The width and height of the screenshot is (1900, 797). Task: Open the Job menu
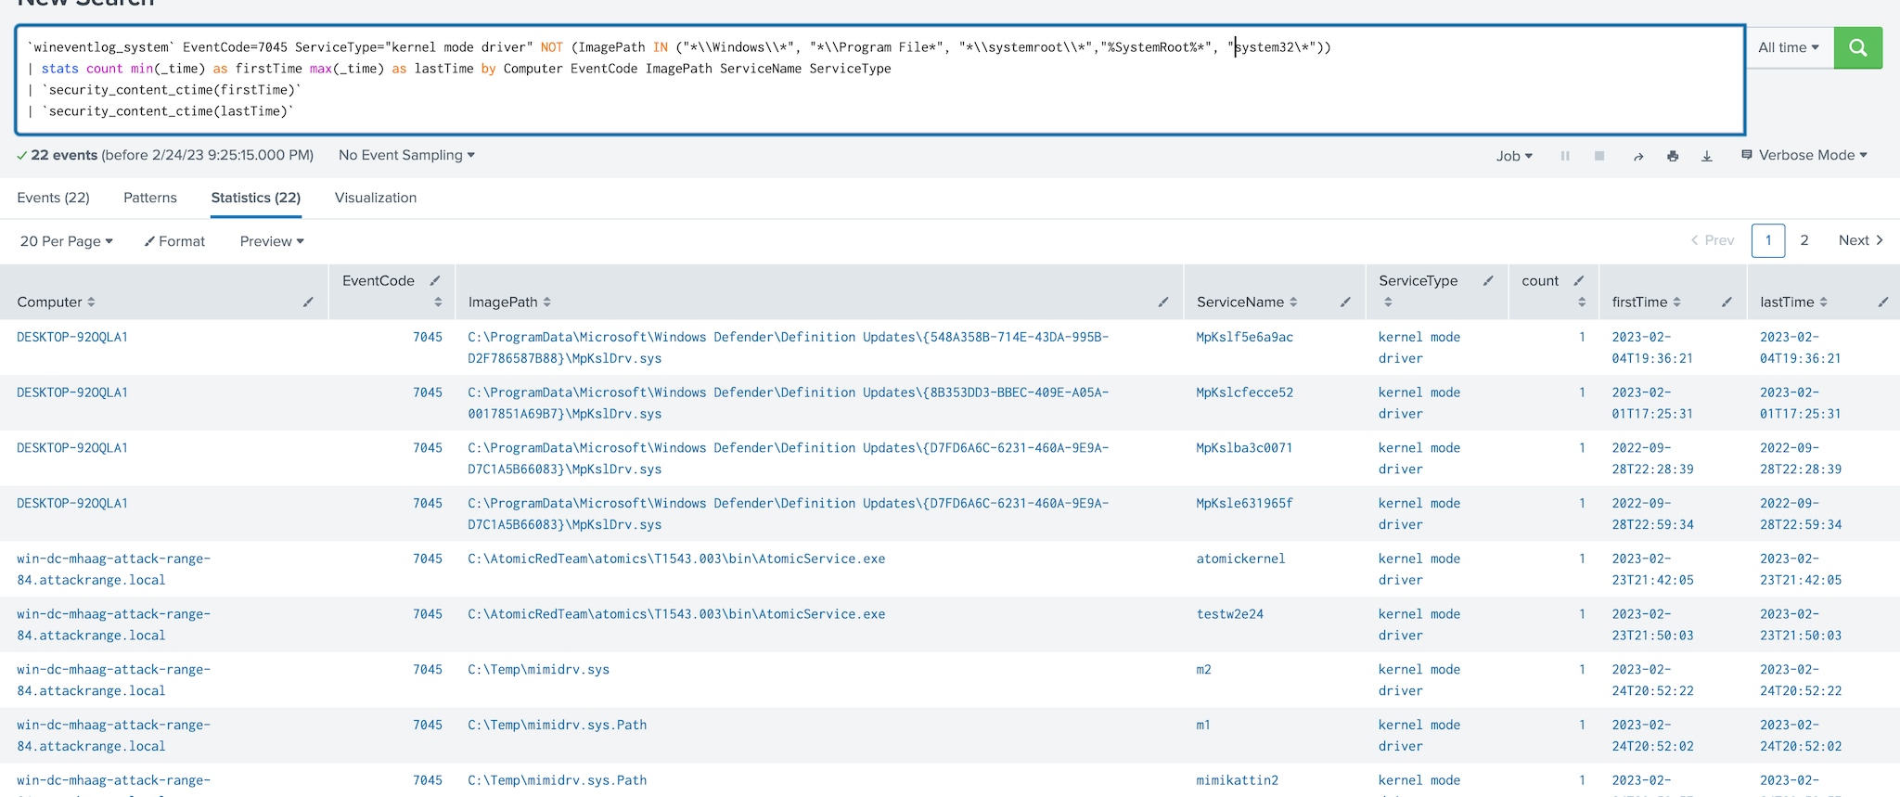pos(1514,156)
